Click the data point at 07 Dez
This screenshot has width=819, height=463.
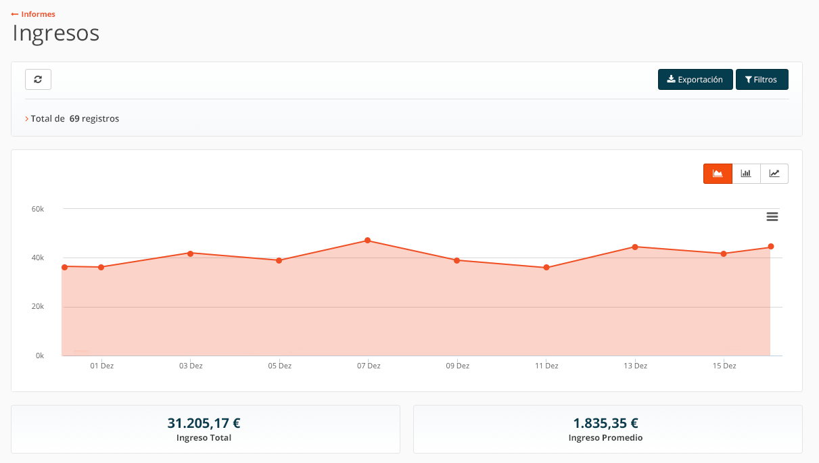click(x=368, y=241)
